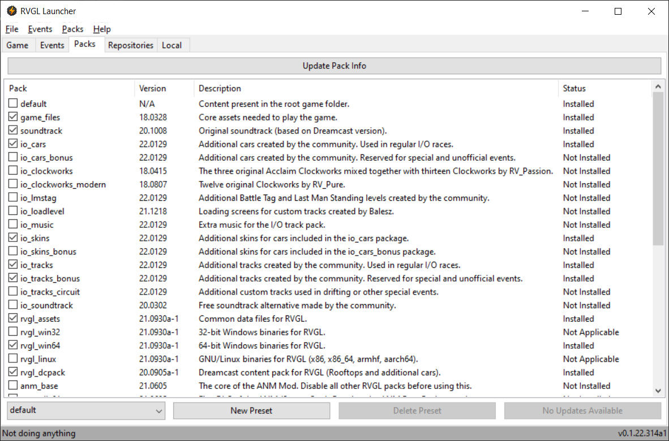669x441 pixels.
Task: Enable the io_soundtrack pack checkbox
Action: pos(13,305)
